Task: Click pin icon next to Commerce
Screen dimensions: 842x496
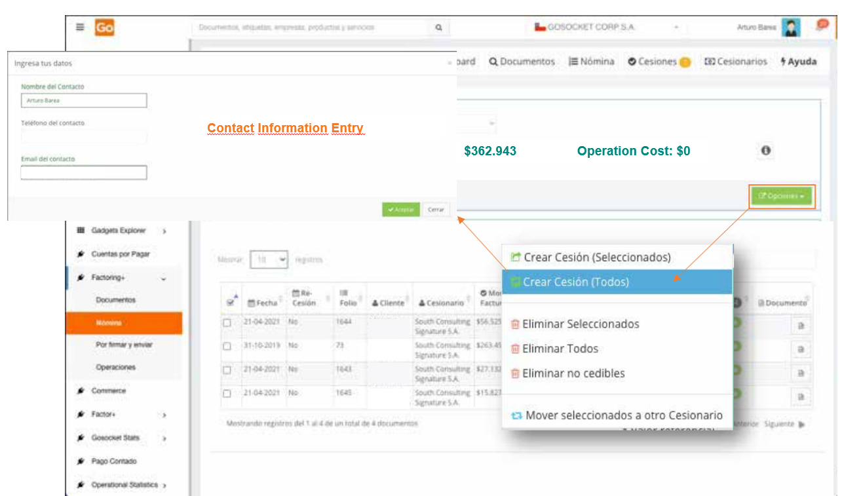Action: (x=81, y=391)
